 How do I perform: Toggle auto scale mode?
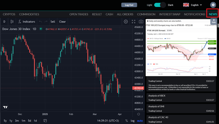click(x=140, y=121)
